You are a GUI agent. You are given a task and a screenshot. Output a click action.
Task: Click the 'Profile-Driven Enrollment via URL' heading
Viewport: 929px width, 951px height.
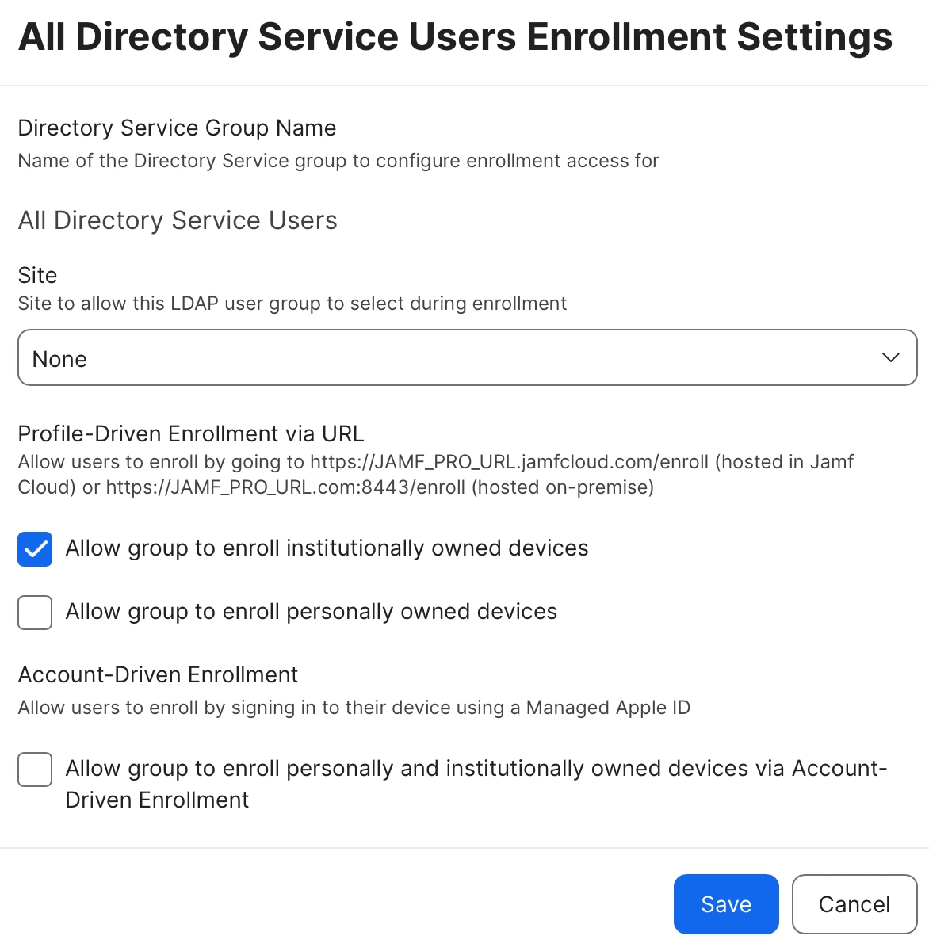pyautogui.click(x=191, y=433)
